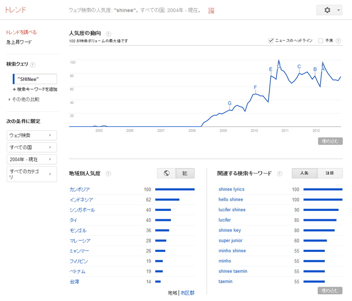The height and width of the screenshot is (301, 352).
Task: Open 急上昇ワード in sidebar
Action: 19,42
